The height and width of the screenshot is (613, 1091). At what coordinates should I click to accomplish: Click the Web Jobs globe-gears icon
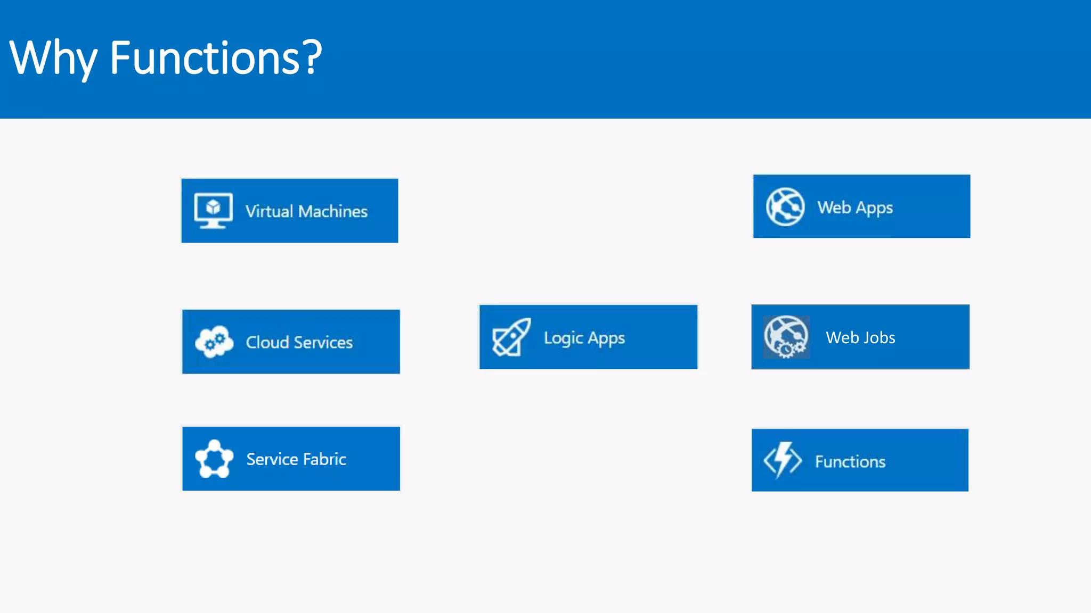(786, 337)
